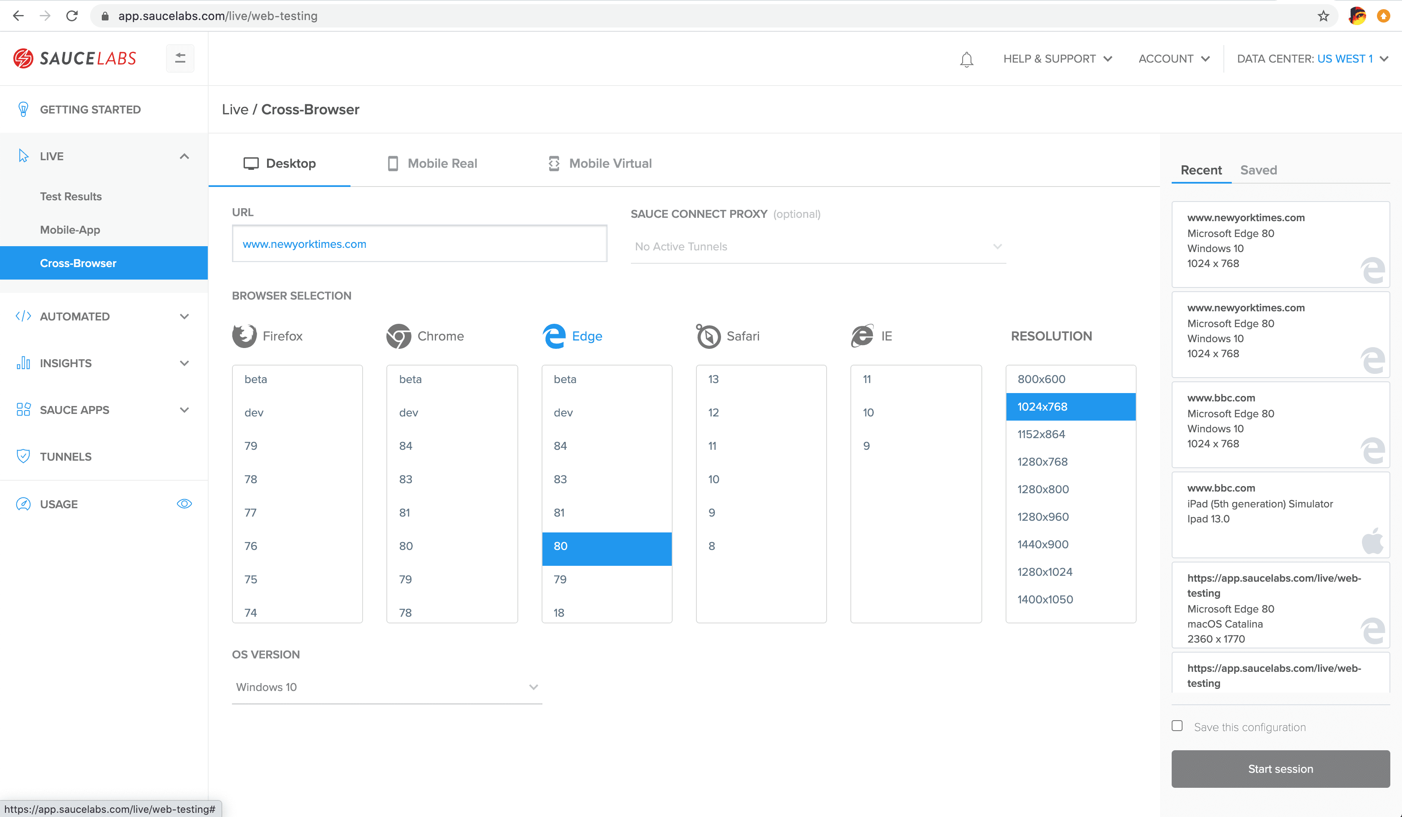Viewport: 1402px width, 817px height.
Task: Open the Data Center US West 1 menu
Action: [1312, 58]
